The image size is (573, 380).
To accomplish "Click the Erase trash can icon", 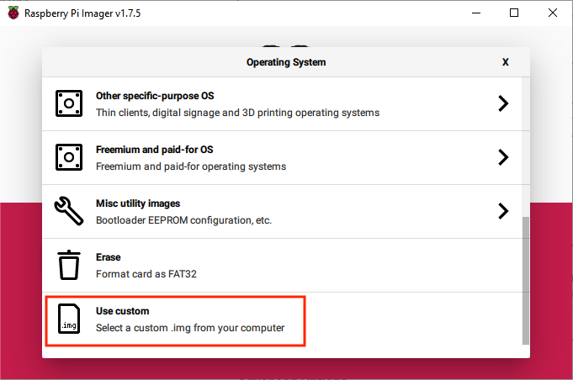I will point(69,265).
